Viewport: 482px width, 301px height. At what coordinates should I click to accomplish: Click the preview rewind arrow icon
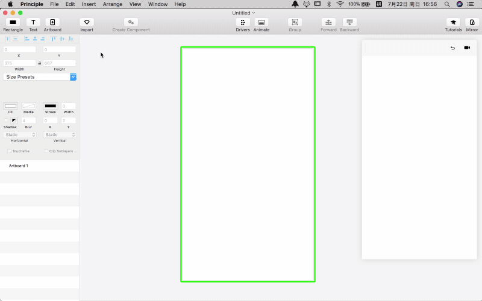point(452,48)
